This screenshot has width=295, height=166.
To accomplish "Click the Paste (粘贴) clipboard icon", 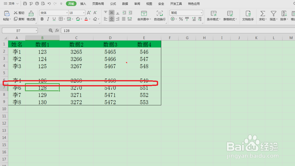I will (x=6, y=14).
